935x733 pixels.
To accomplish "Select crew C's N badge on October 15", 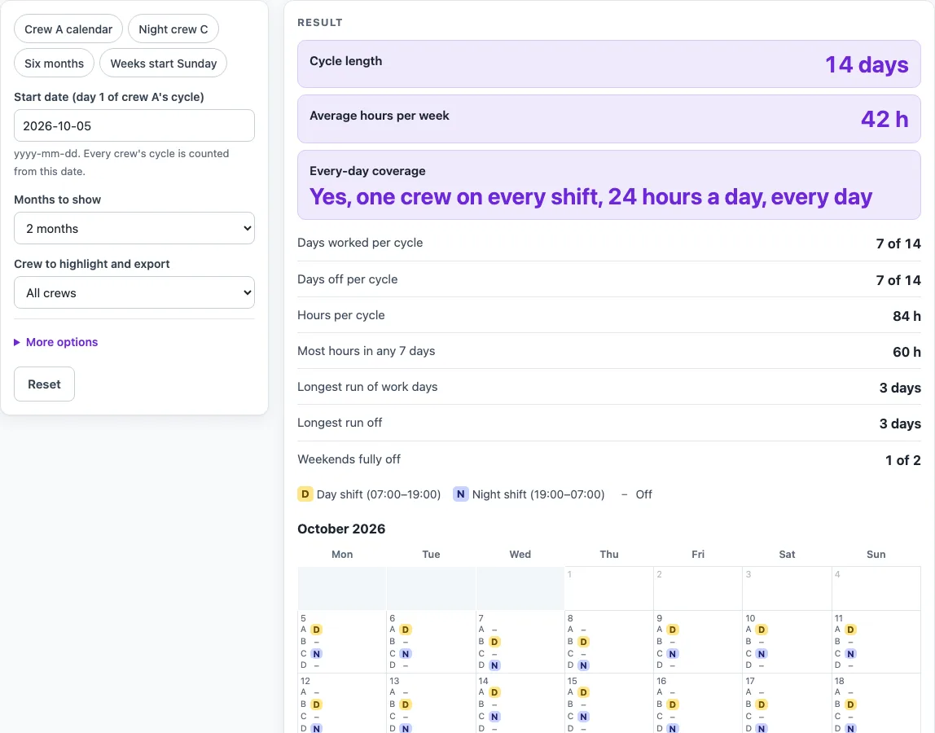I will 583,716.
